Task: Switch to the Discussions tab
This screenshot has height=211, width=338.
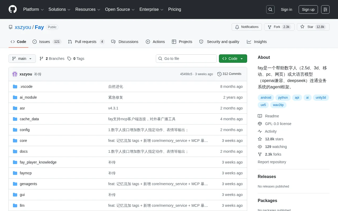Action: 125,42
